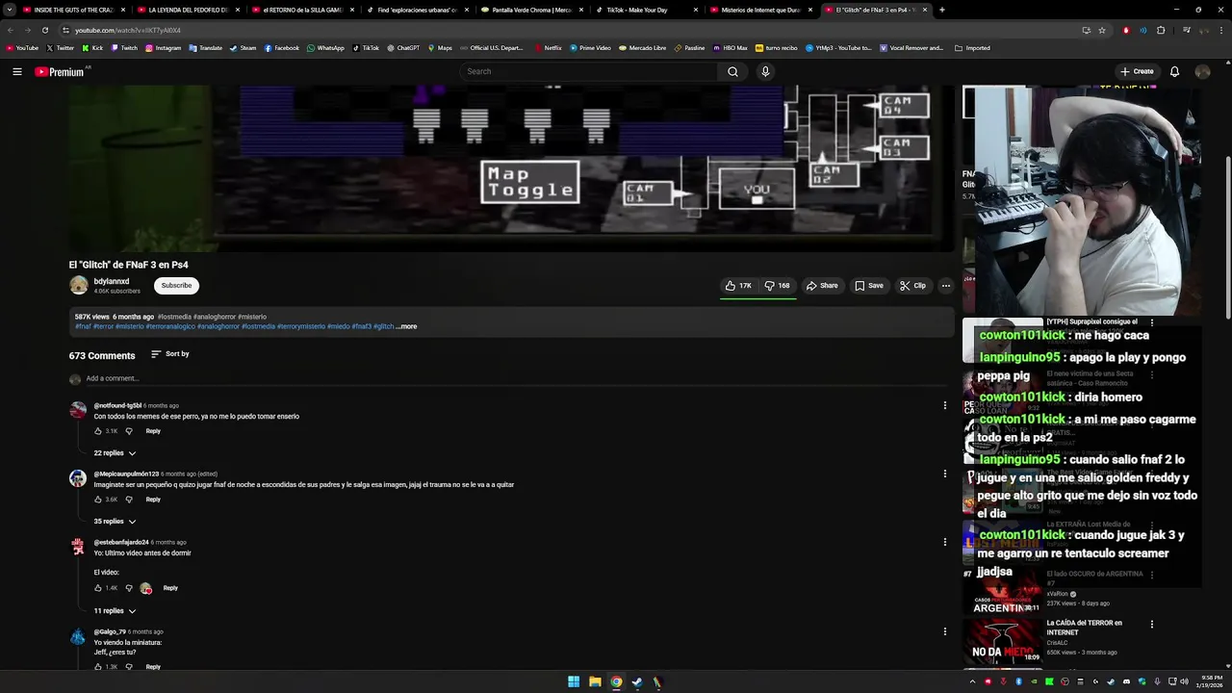Open the YouTube guide hamburger menu
This screenshot has width=1232, height=693.
16,71
